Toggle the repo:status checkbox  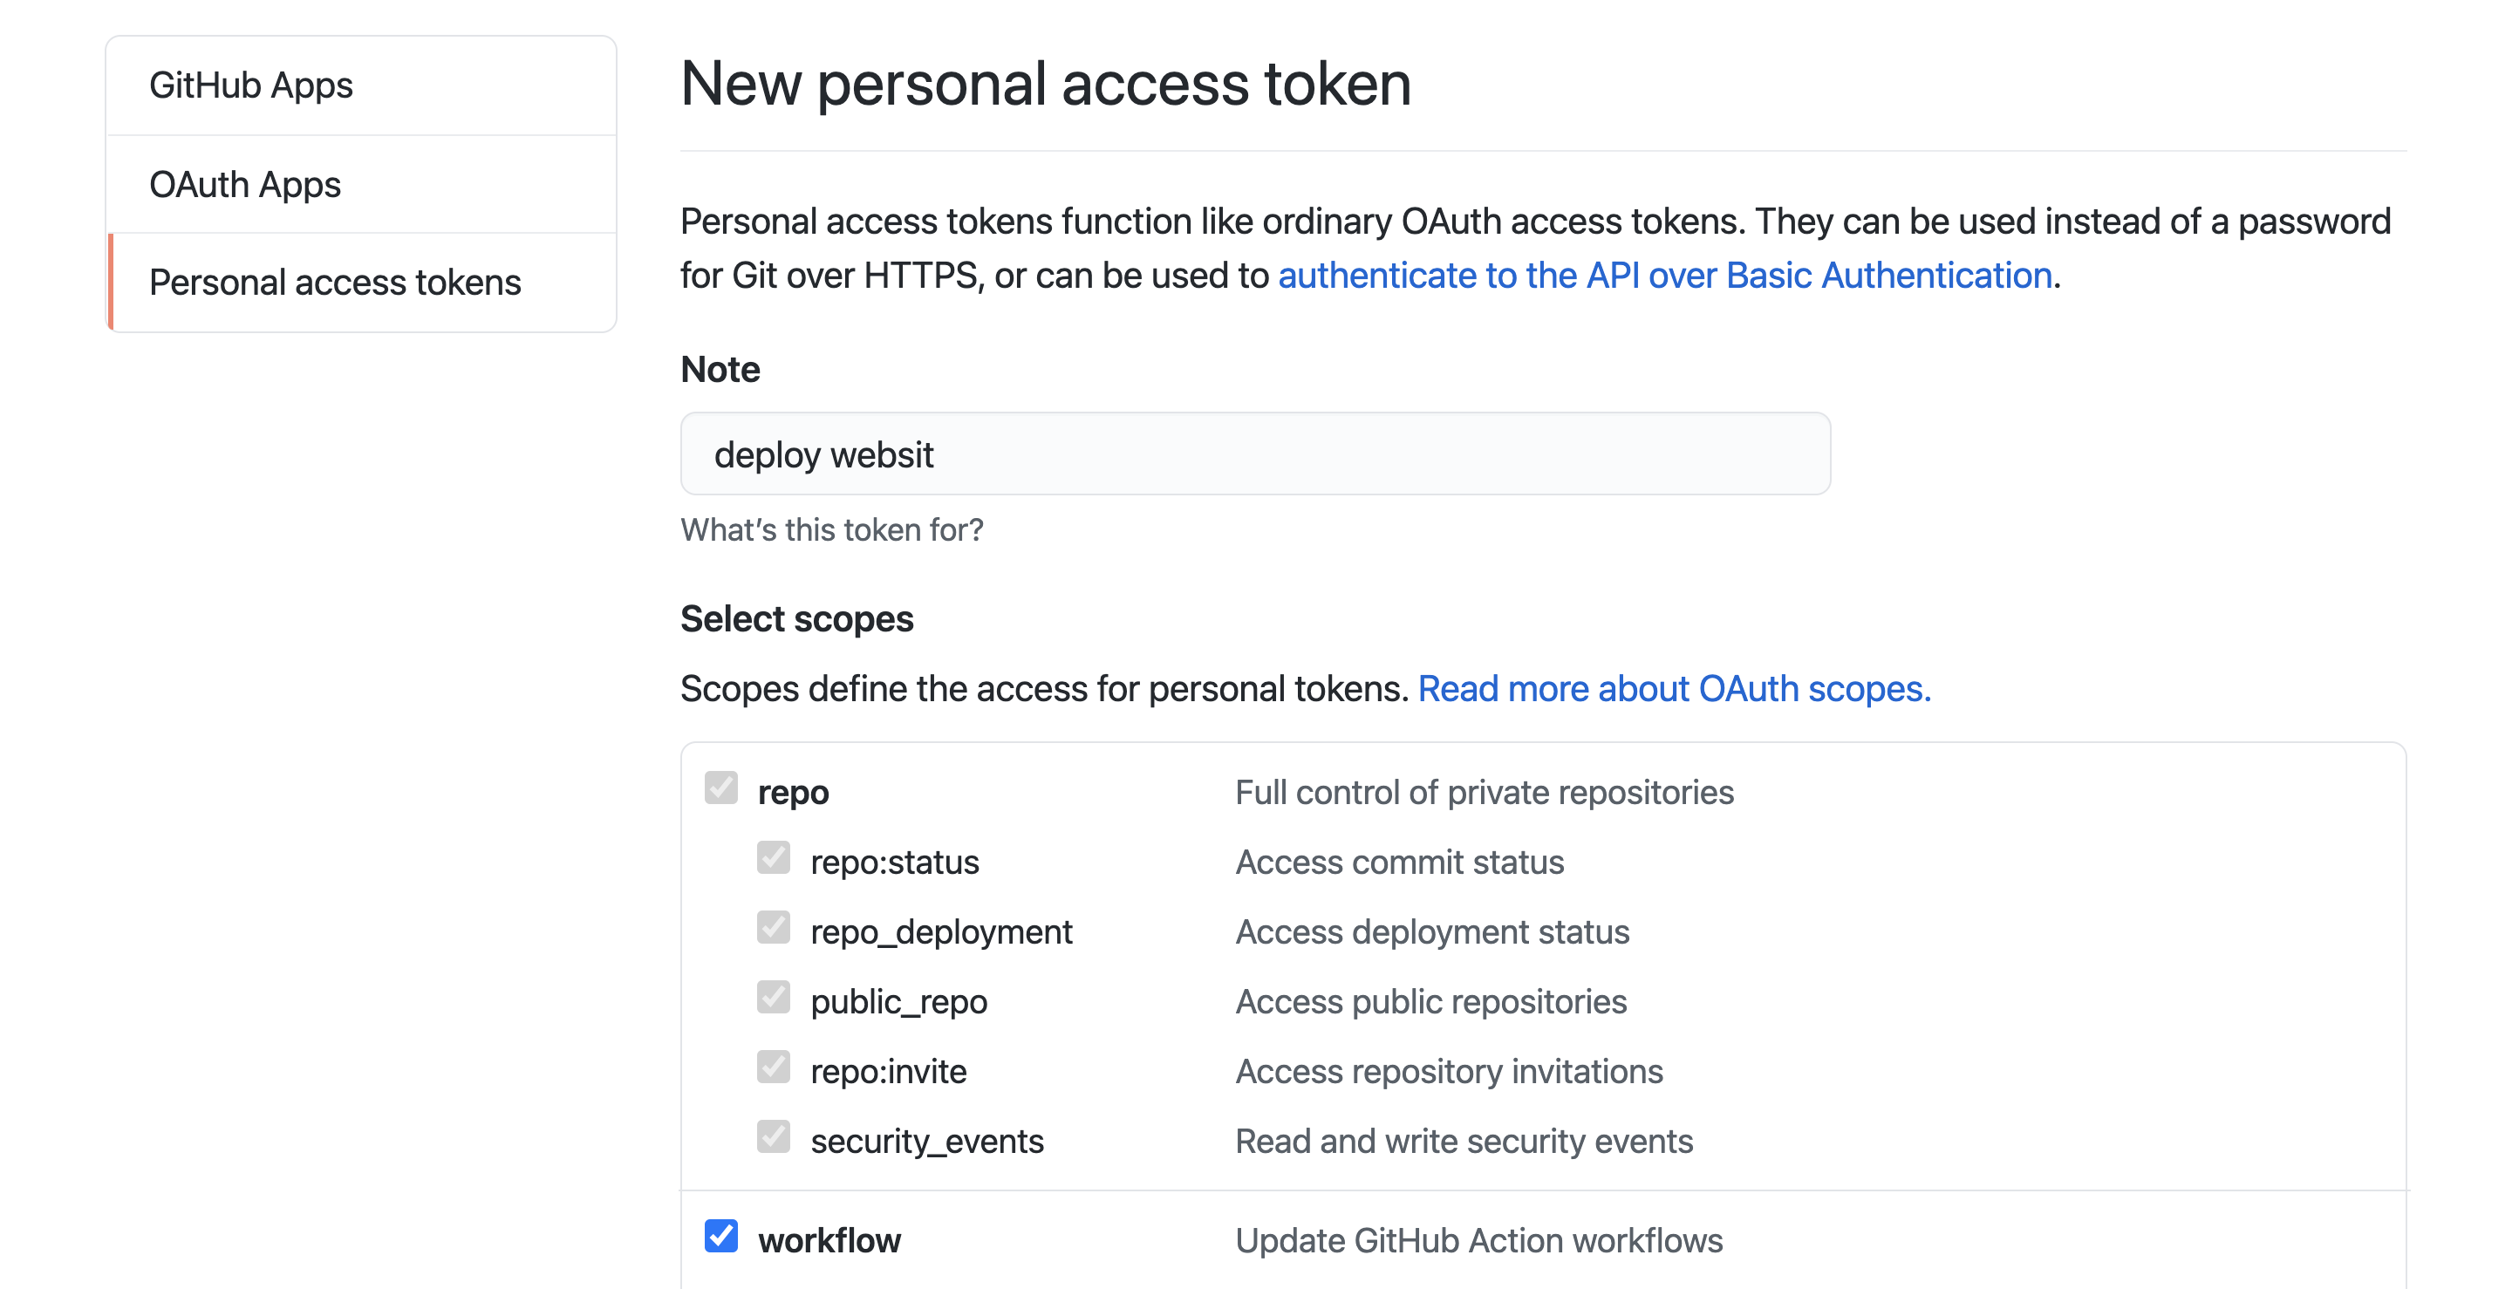coord(774,859)
